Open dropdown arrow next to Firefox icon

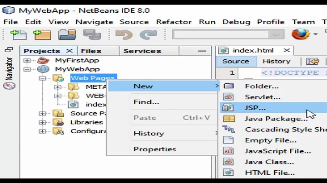[316, 34]
